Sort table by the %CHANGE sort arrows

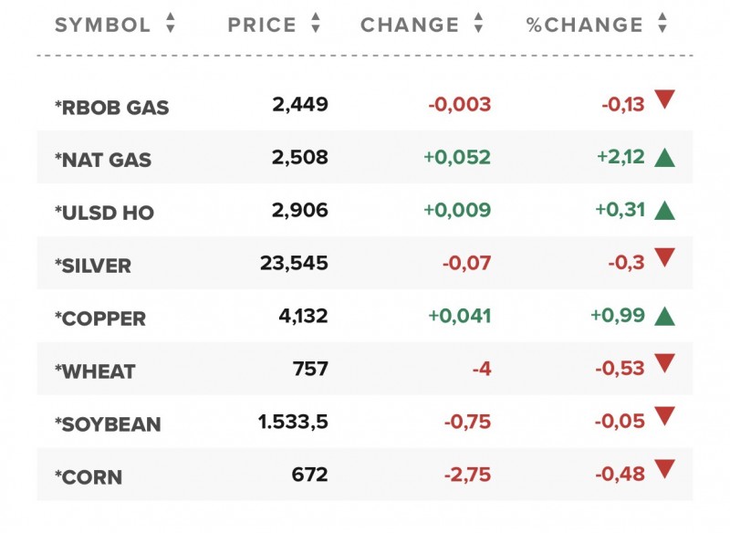[662, 25]
